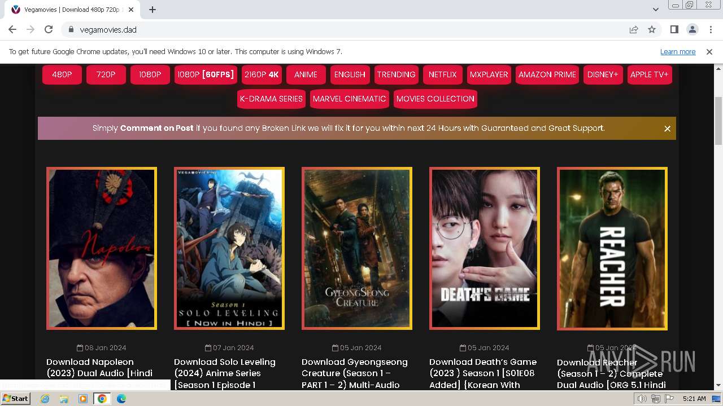Launch Internet Explorer from taskbar
Screen dimensions: 723x406
click(x=45, y=399)
